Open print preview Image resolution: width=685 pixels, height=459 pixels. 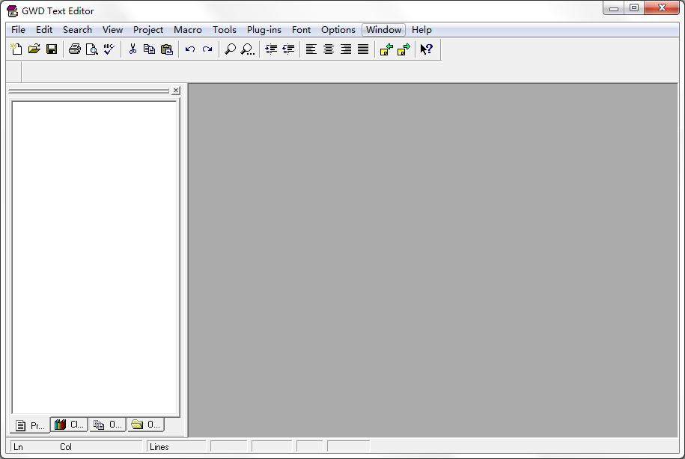(x=91, y=49)
